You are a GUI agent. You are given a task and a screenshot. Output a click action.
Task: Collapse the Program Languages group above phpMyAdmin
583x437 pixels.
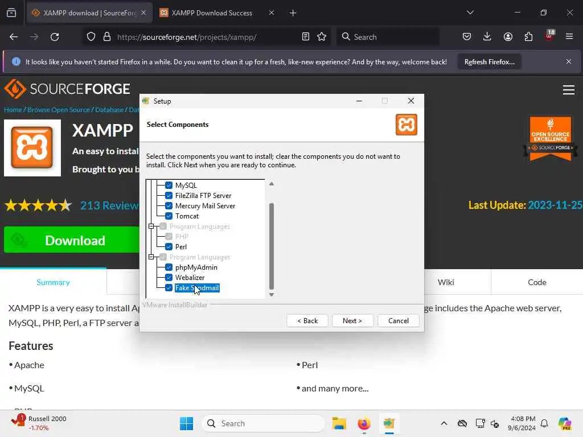pyautogui.click(x=151, y=257)
